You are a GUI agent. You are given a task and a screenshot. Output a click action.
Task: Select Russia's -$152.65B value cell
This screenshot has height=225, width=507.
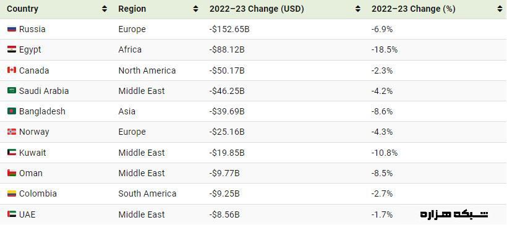286,30
